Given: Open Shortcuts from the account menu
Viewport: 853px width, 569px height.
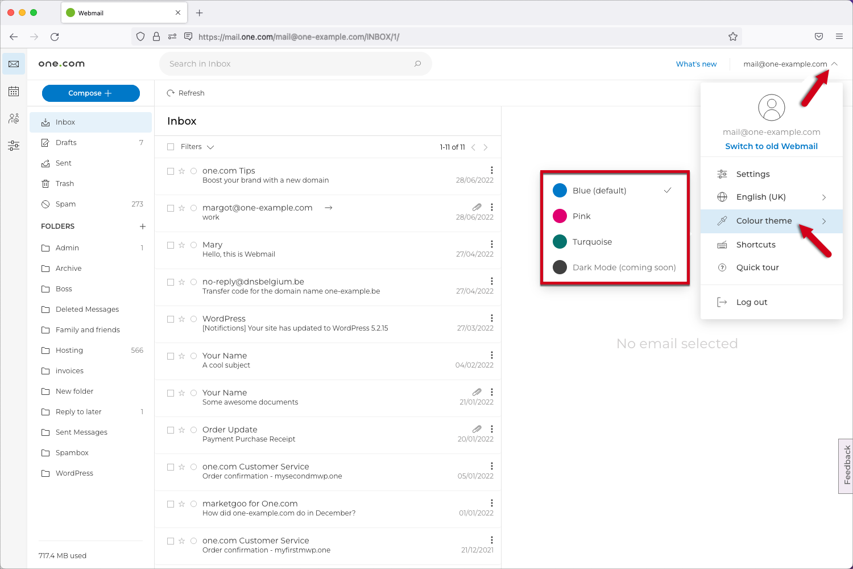Looking at the screenshot, I should 756,245.
